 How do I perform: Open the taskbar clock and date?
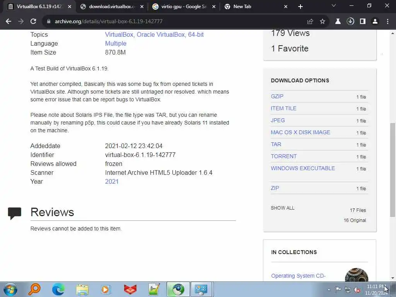(376, 290)
